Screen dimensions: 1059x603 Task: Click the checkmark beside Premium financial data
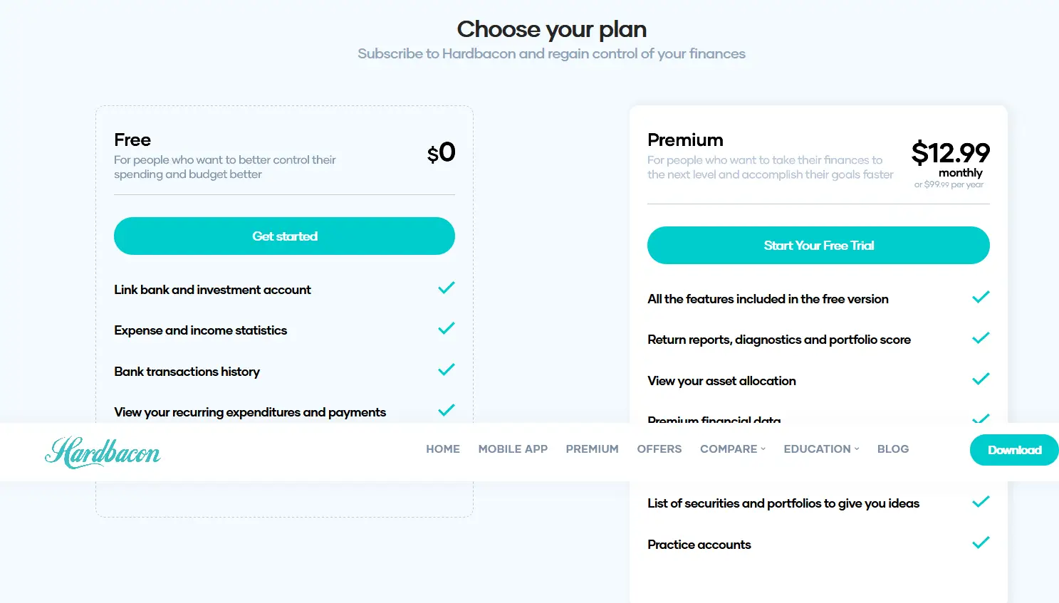coord(981,419)
